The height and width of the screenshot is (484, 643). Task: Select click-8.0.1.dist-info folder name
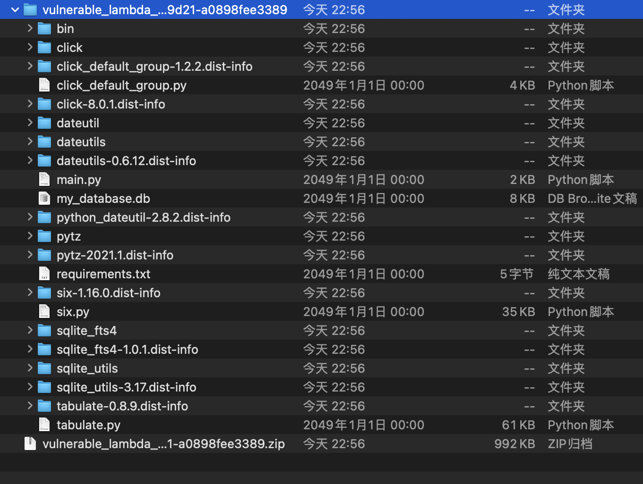point(110,104)
